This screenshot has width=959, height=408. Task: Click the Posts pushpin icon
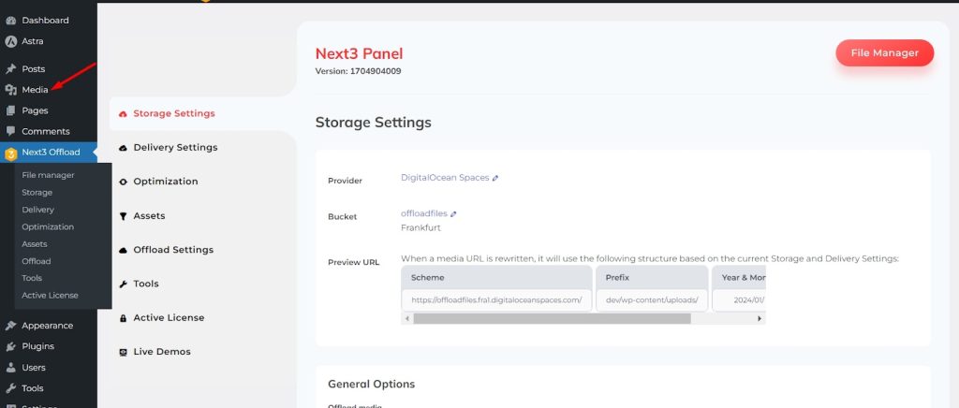(10, 69)
